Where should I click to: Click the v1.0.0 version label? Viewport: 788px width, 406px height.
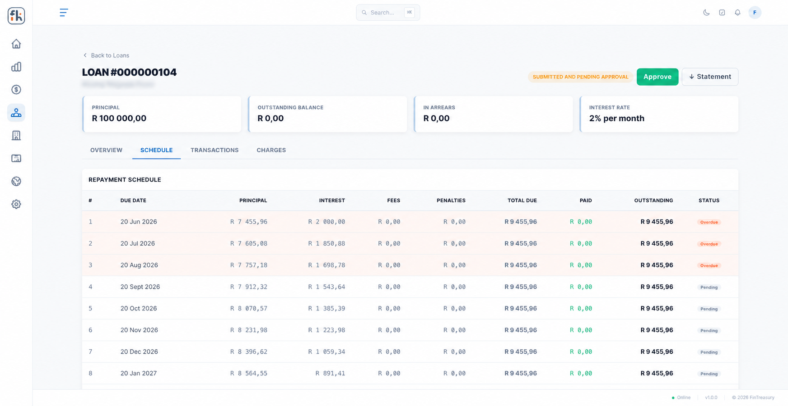point(711,397)
